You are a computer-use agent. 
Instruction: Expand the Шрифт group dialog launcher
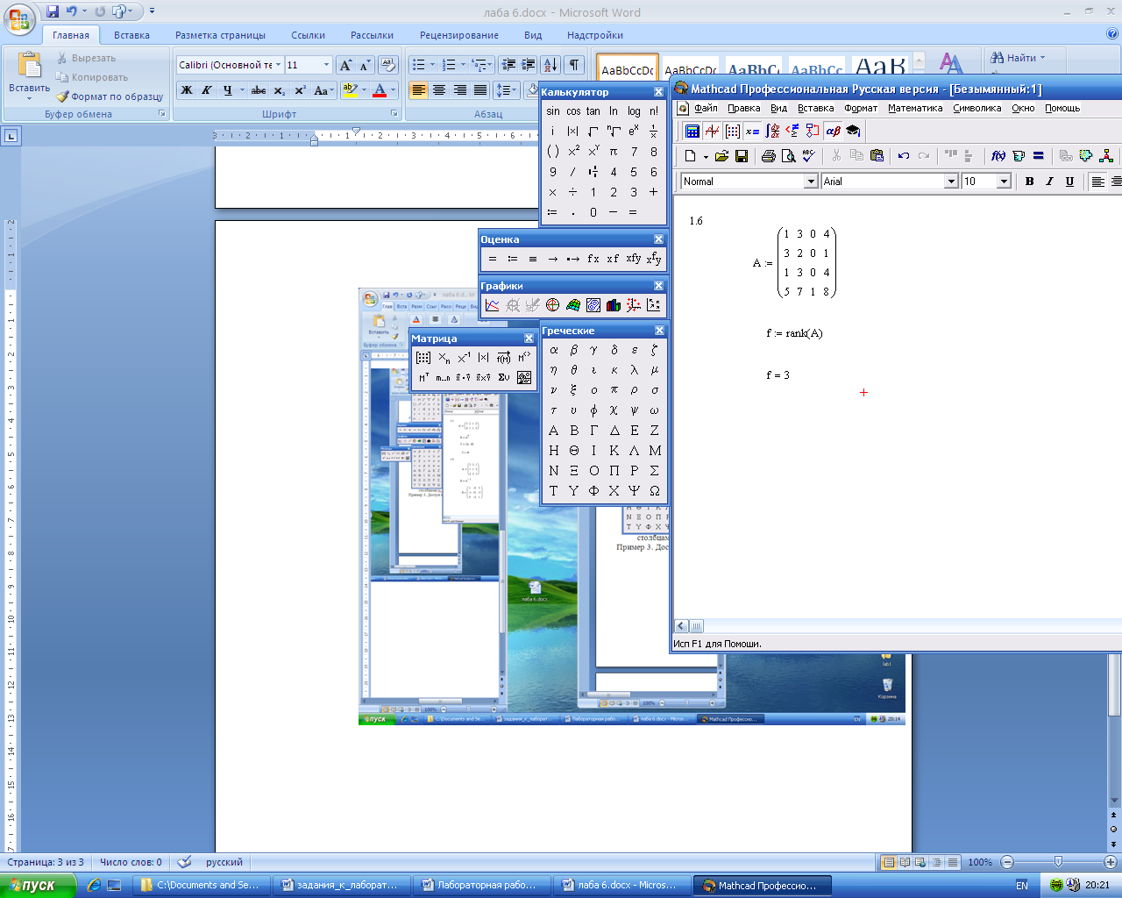(x=394, y=114)
